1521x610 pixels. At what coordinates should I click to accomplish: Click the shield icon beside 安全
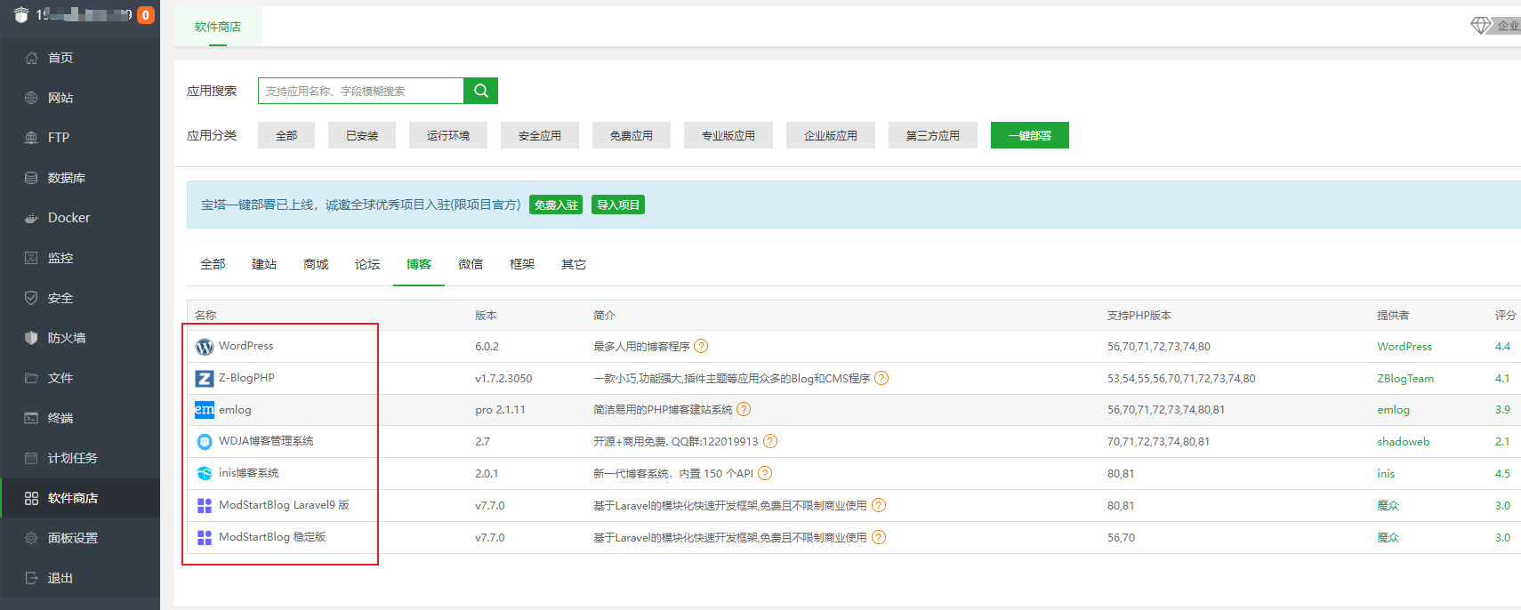31,298
